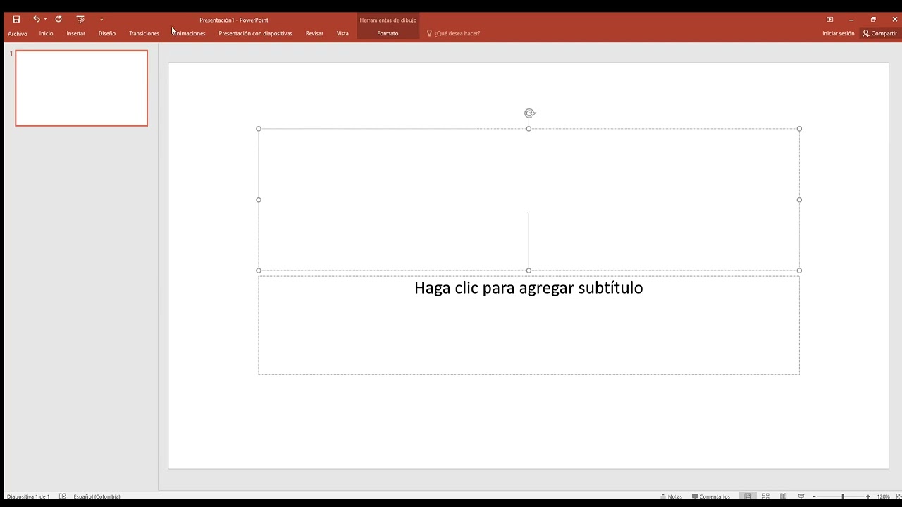
Task: Open the undo history dropdown arrow
Action: (x=45, y=20)
